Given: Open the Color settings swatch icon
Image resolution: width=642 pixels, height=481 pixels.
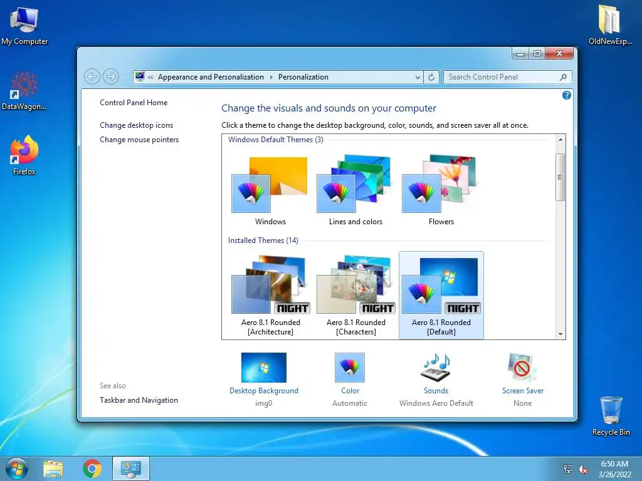Looking at the screenshot, I should click(350, 368).
